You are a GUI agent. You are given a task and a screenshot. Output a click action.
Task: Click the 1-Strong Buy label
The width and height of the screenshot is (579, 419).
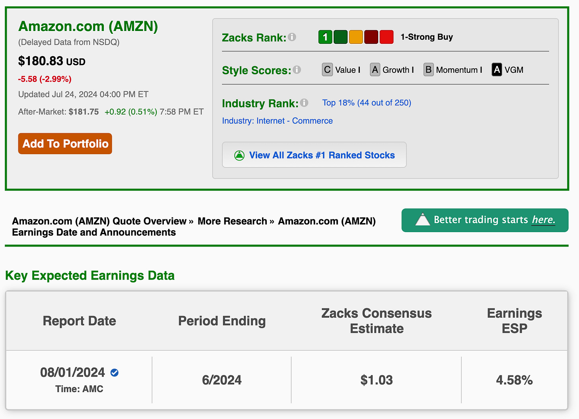(x=427, y=37)
